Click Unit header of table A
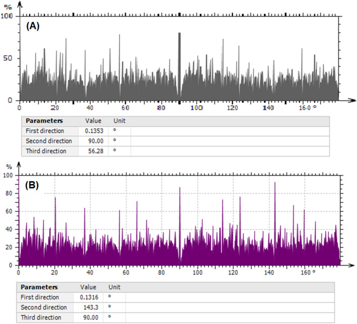Image resolution: width=357 pixels, height=324 pixels. [120, 121]
